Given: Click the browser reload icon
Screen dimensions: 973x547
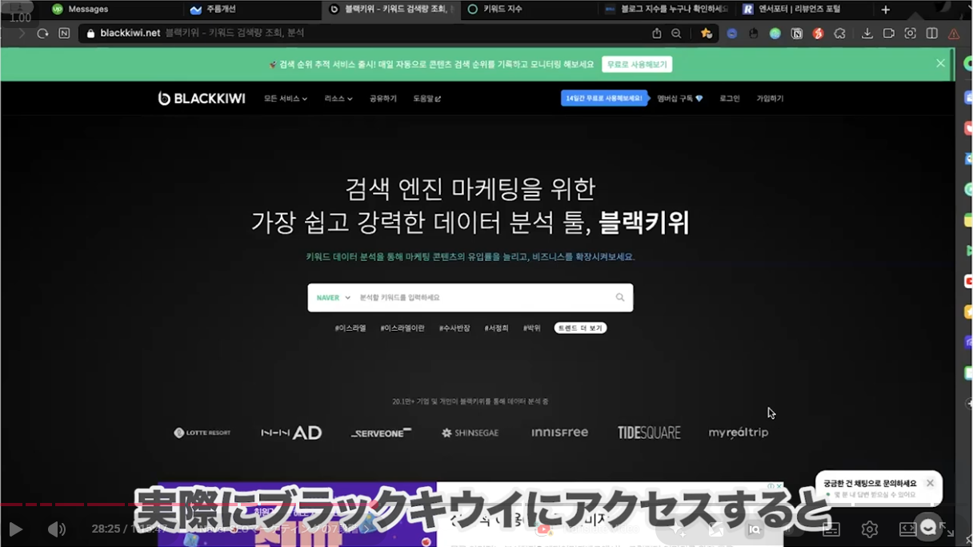Looking at the screenshot, I should [x=43, y=34].
